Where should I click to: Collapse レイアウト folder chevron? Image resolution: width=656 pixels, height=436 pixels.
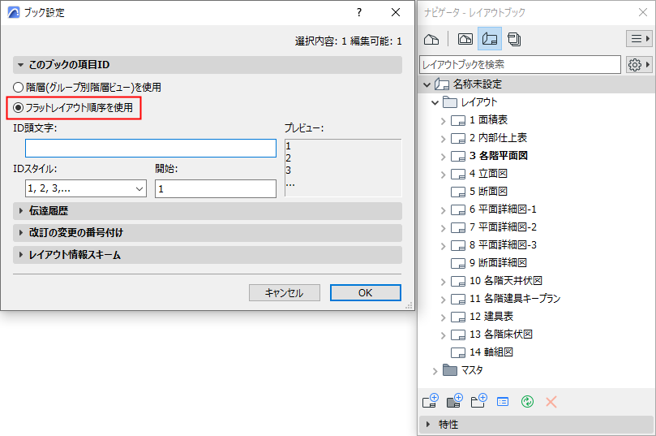(x=435, y=102)
